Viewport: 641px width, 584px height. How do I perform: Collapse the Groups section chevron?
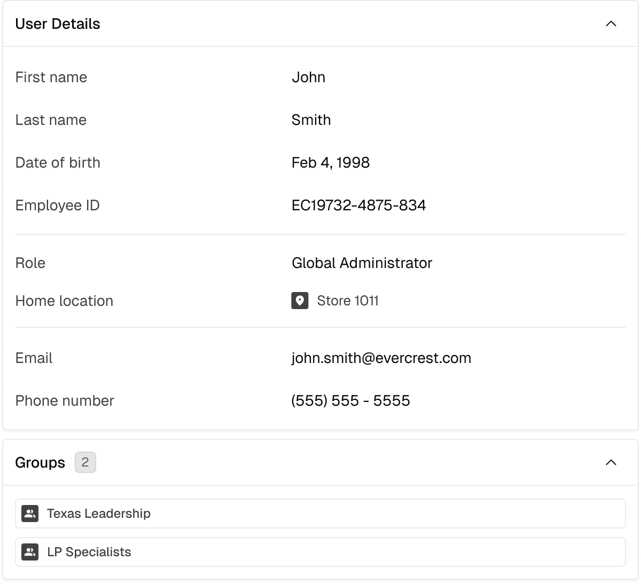tap(611, 463)
